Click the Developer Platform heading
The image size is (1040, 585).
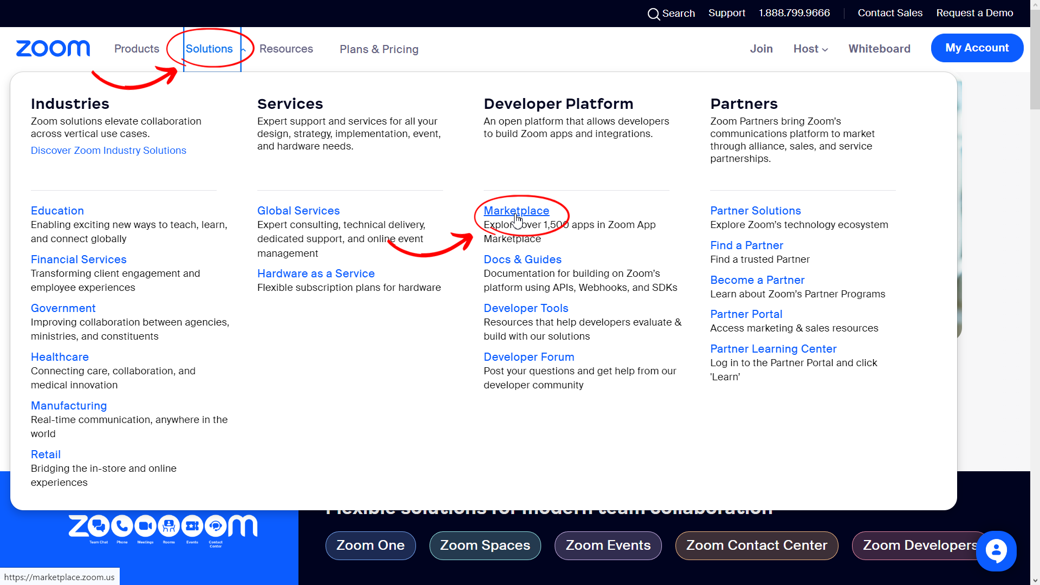pyautogui.click(x=558, y=103)
